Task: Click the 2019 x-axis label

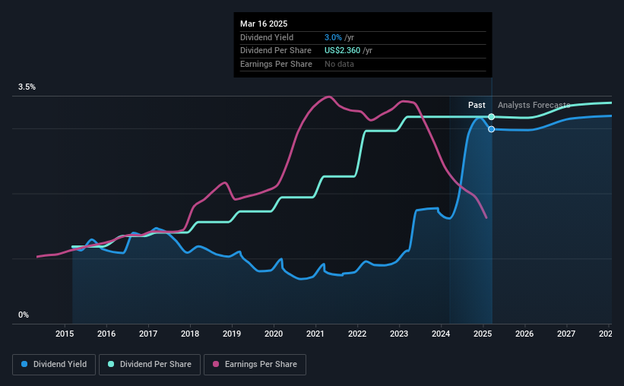Action: (x=232, y=334)
